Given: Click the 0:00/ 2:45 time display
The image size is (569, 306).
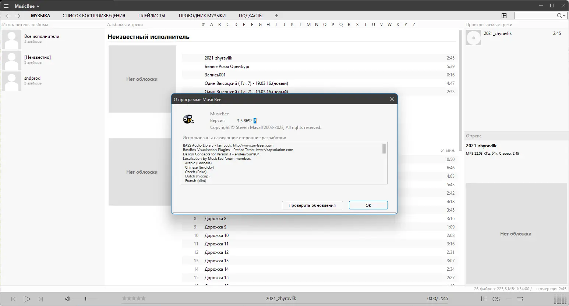Looking at the screenshot, I should pos(438,299).
